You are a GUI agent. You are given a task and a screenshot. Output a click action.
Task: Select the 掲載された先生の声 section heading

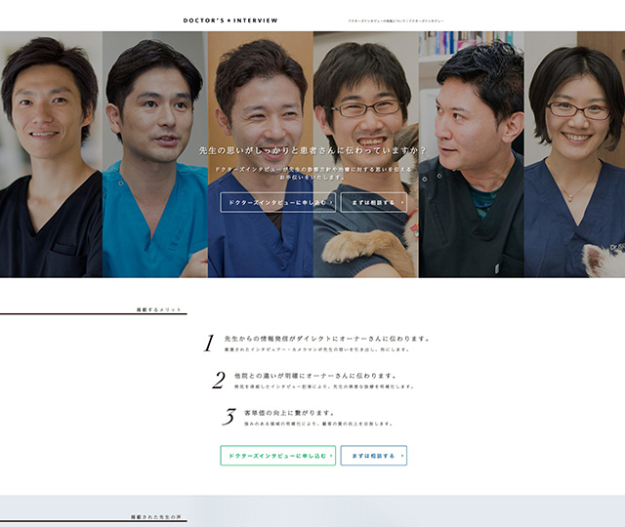click(x=156, y=515)
